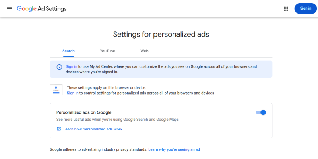Open the hamburger main menu
The width and height of the screenshot is (318, 159).
tap(10, 8)
